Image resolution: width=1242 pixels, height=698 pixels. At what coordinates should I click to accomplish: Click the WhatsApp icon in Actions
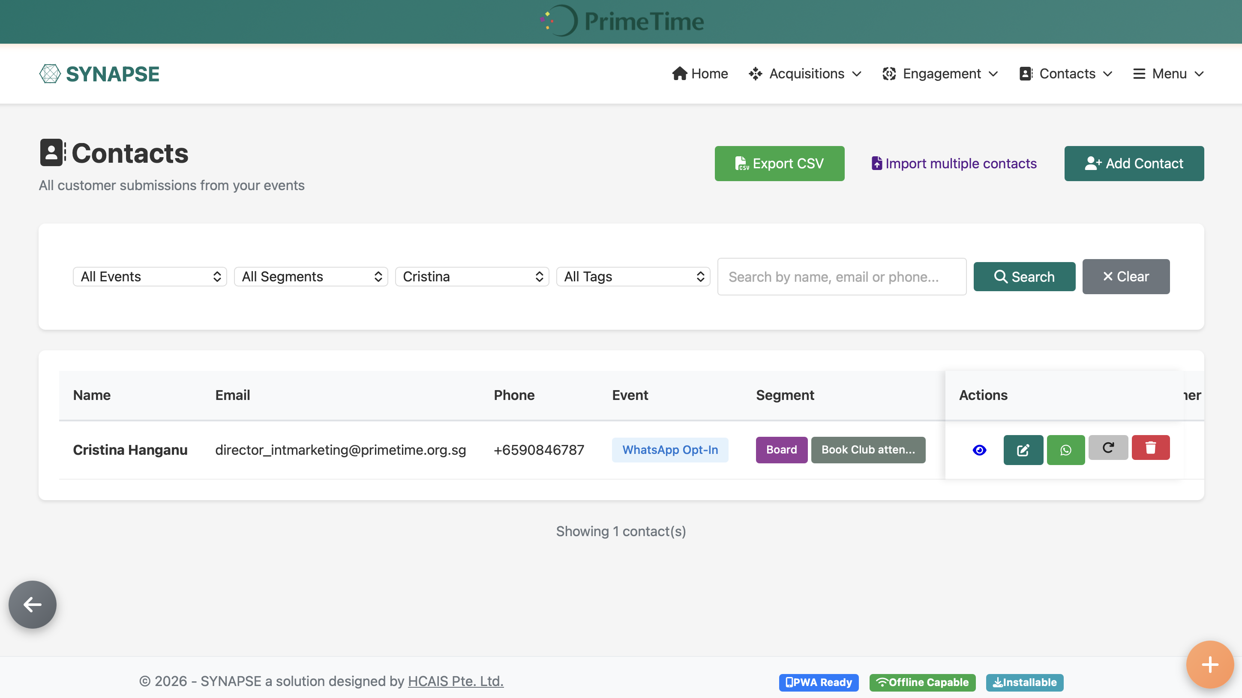point(1065,450)
